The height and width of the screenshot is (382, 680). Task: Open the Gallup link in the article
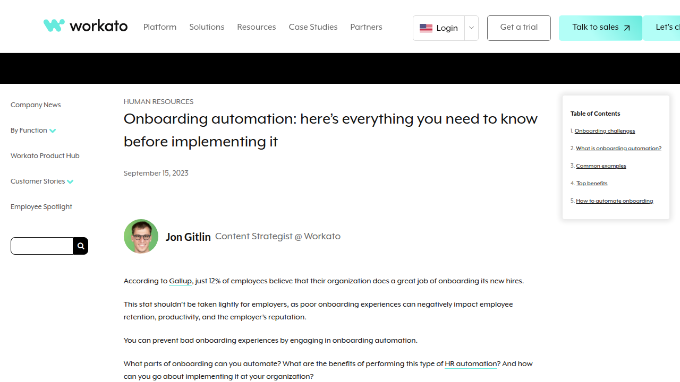pyautogui.click(x=180, y=281)
